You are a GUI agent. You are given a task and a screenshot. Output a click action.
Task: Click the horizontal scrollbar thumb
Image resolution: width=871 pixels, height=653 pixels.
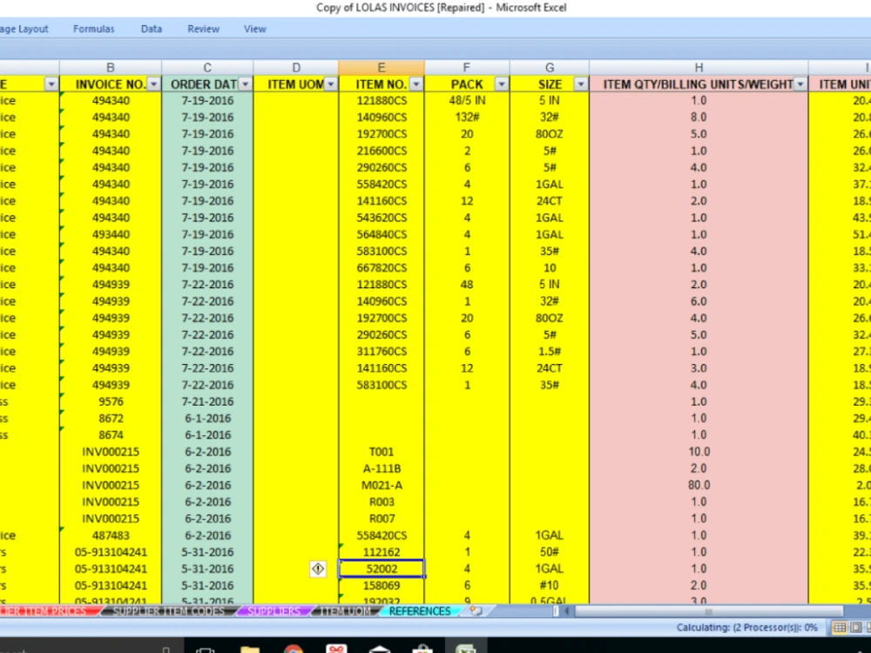(708, 611)
